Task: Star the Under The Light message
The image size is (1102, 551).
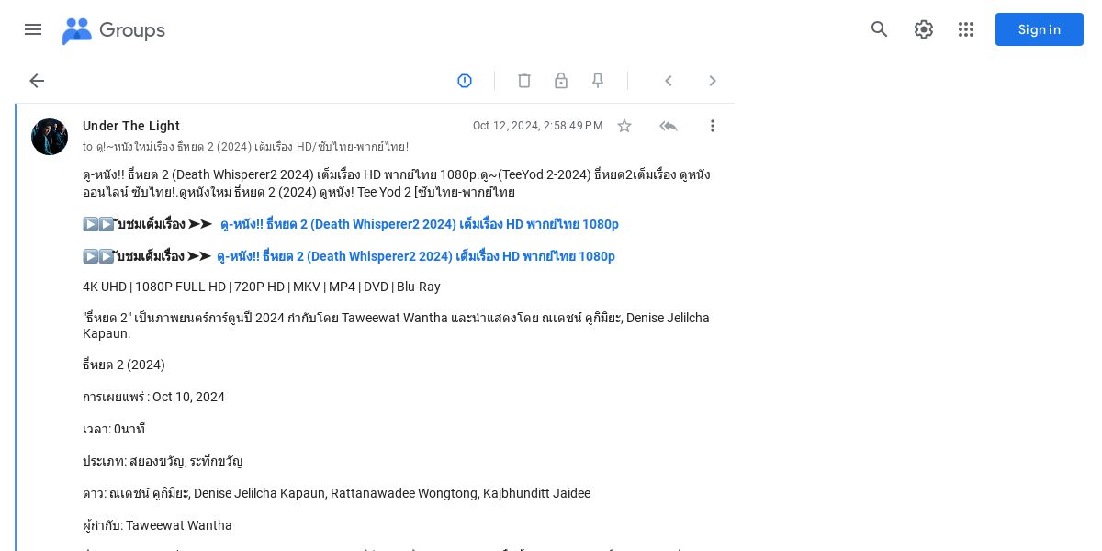Action: (x=624, y=126)
